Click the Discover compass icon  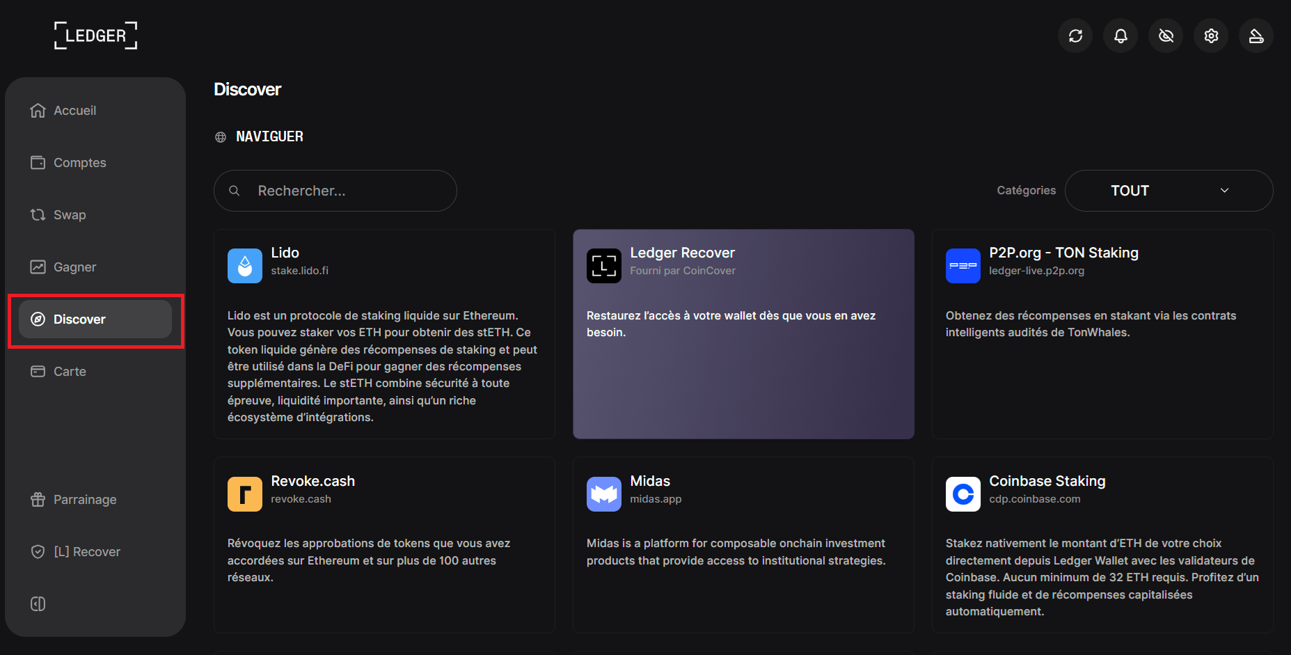(x=38, y=319)
